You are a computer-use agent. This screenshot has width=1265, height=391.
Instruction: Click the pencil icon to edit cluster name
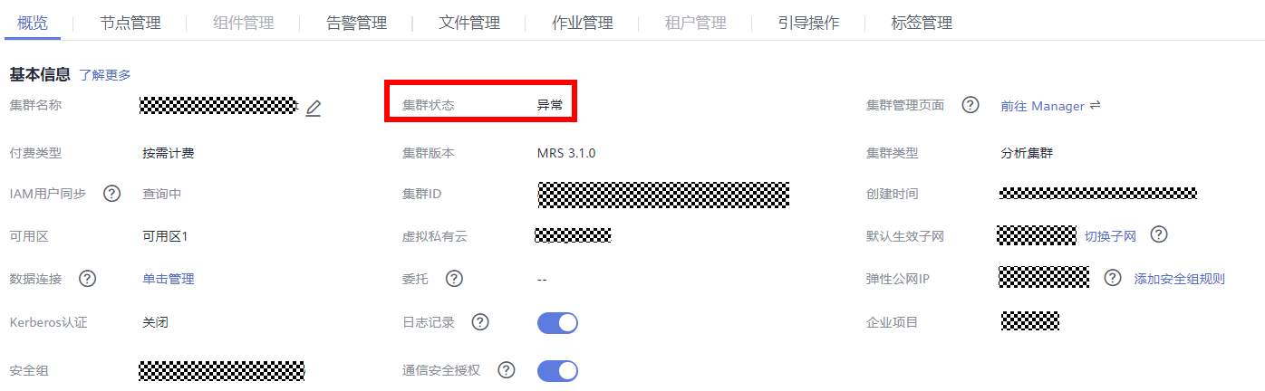(x=314, y=108)
